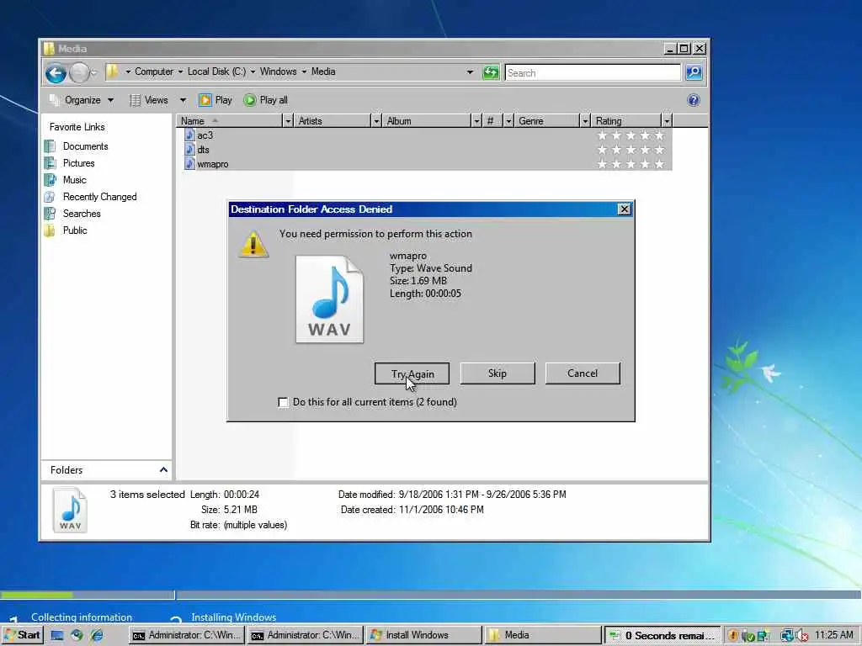
Task: Open the Album column filter dropdown
Action: coord(476,121)
